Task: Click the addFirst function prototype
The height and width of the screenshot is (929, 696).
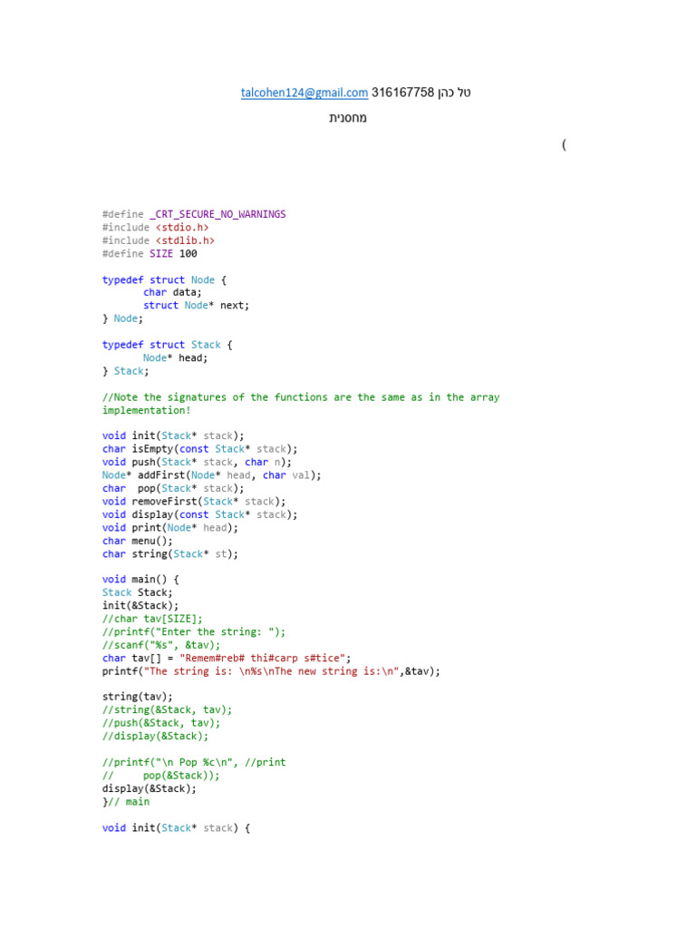Action: 212,475
